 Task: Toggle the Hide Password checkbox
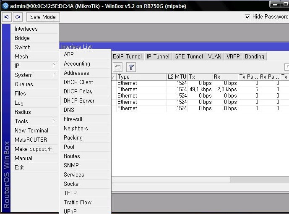247,17
